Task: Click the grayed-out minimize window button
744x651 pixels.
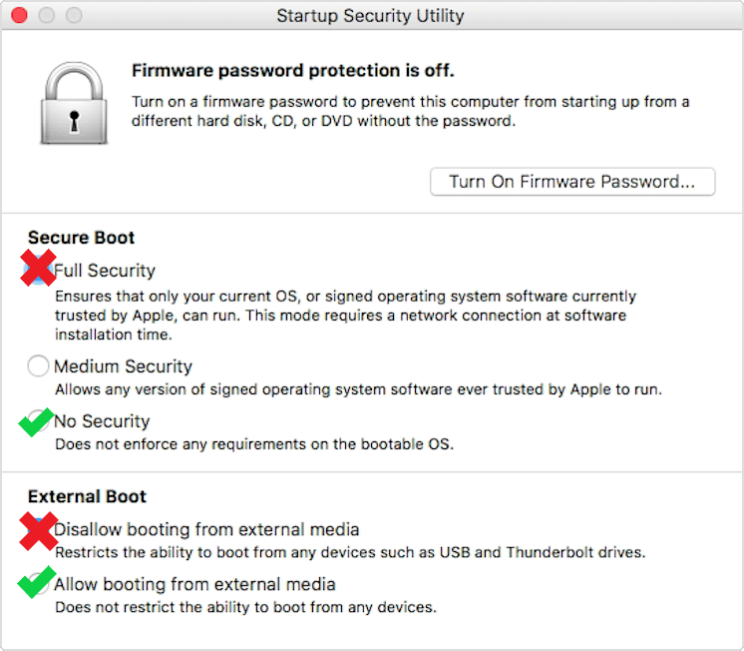Action: (47, 15)
